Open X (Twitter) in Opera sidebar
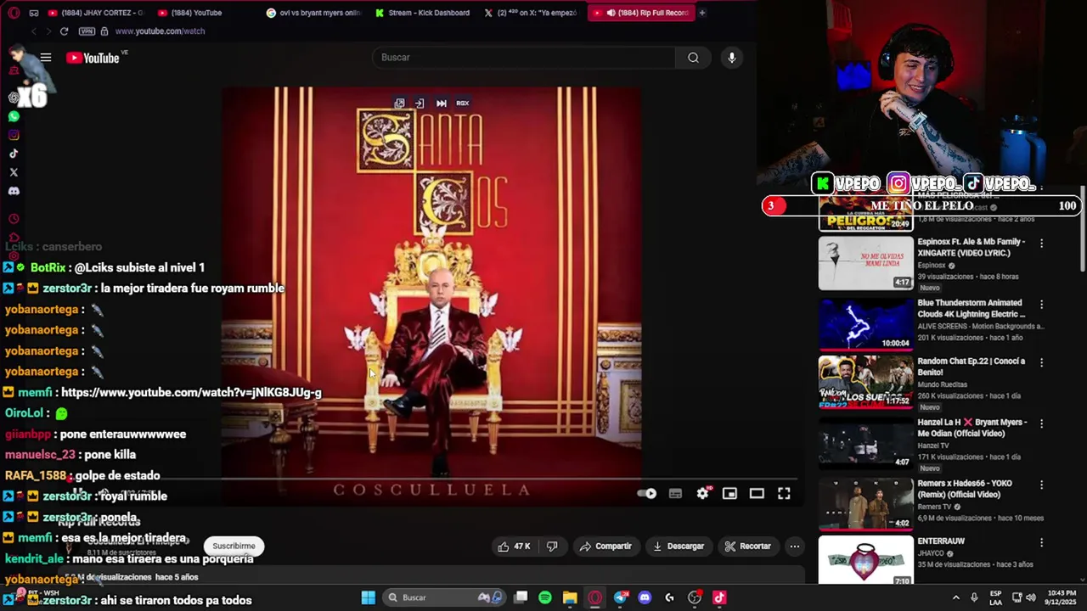1087x611 pixels. (14, 172)
